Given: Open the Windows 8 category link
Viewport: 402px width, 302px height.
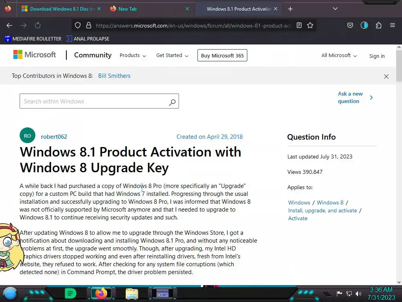Looking at the screenshot, I should tap(330, 203).
